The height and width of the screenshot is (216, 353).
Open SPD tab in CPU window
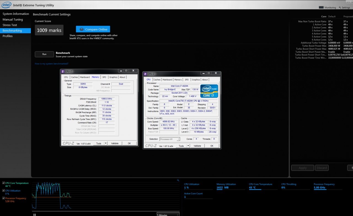(x=187, y=80)
